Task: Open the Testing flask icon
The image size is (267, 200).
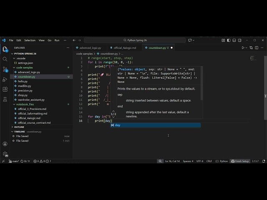Action: (x=5, y=99)
